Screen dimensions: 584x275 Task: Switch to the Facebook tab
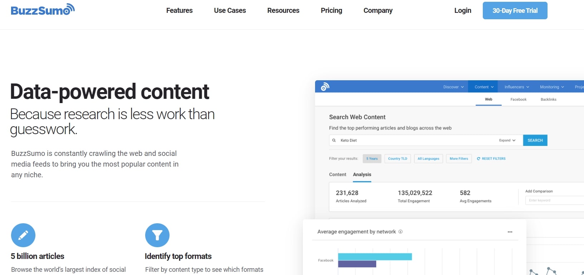coord(518,100)
